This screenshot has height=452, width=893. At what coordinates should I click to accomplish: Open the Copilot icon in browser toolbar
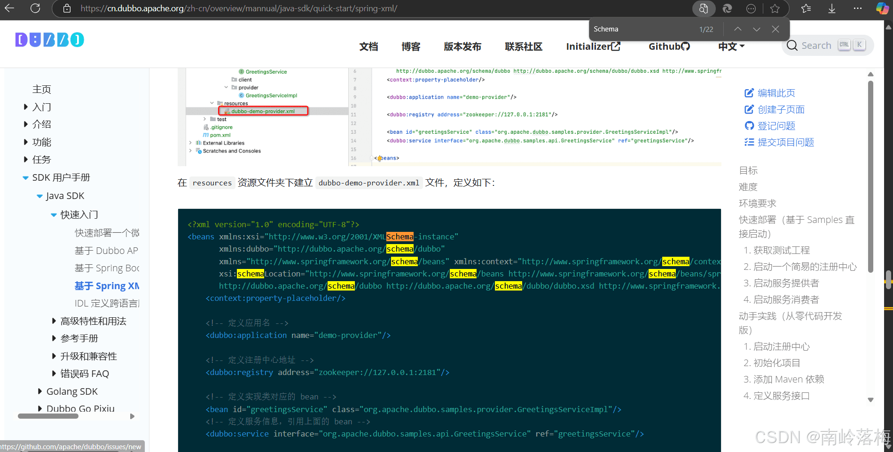[x=882, y=8]
